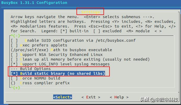Click scroll-down indicator (+) below list
Screen dimensions: 181x105
pos(15,88)
